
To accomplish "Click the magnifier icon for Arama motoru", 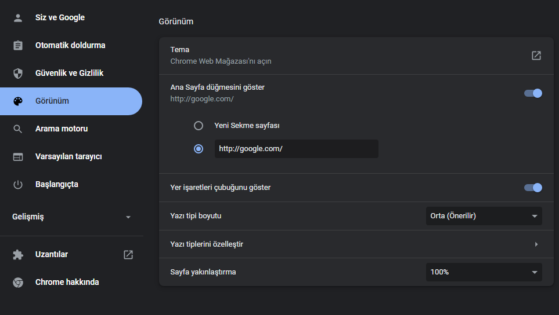I will click(x=18, y=129).
